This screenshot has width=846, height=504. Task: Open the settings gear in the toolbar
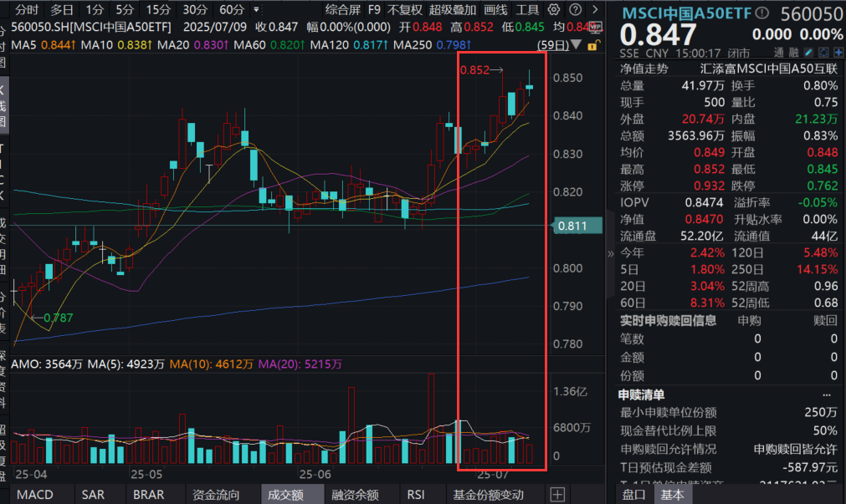coord(552,8)
